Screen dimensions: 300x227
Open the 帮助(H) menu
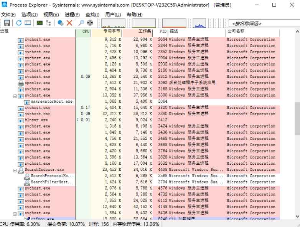[x=135, y=15]
